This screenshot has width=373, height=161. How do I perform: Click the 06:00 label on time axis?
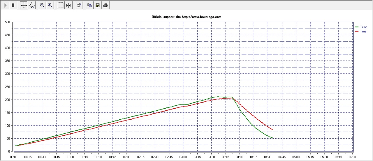pos(352,157)
